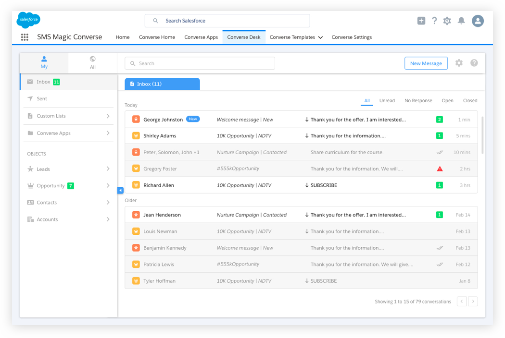Screen dimensions: 505x338
Task: Click the conversation list scrollbar
Action: (482, 135)
